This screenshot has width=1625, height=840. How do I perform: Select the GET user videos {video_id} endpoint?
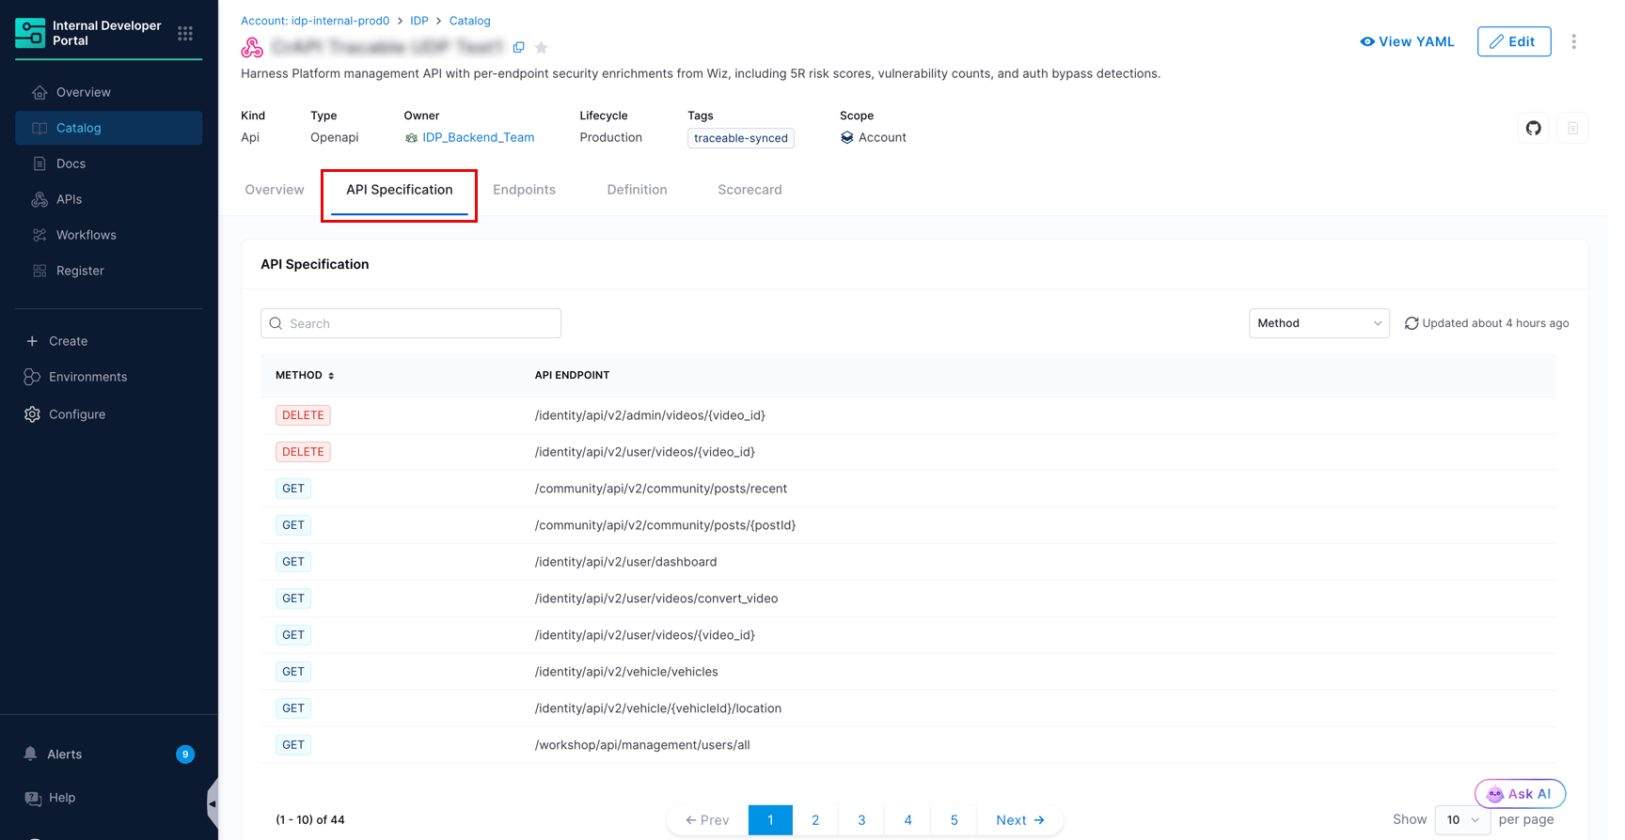tap(908, 635)
